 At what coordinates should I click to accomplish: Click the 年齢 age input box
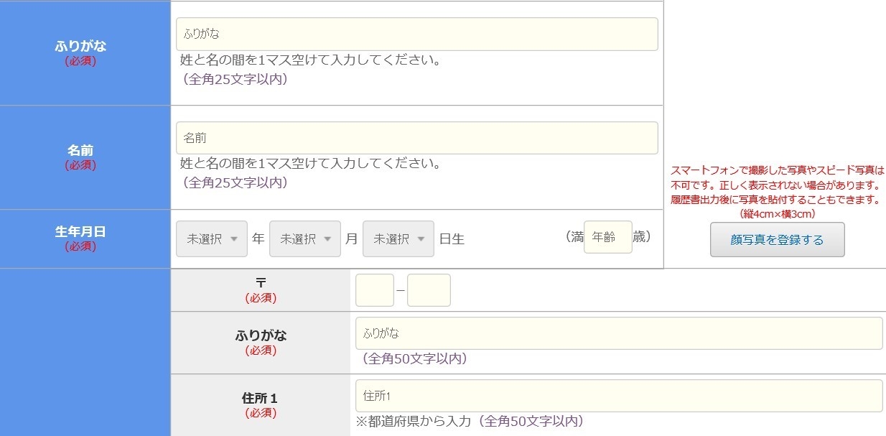point(607,237)
